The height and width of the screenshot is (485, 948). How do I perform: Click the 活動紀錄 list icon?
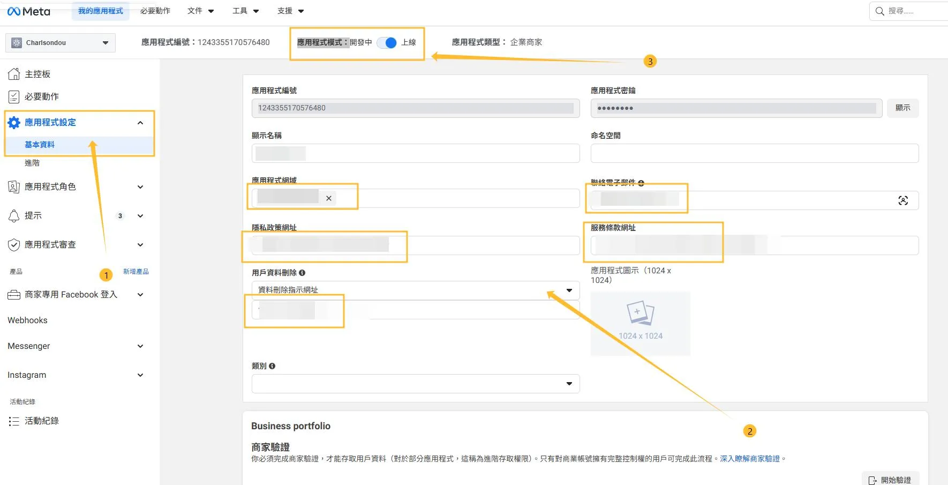(x=14, y=421)
